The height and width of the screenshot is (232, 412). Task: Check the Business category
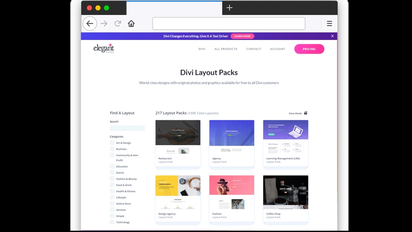tap(112, 149)
